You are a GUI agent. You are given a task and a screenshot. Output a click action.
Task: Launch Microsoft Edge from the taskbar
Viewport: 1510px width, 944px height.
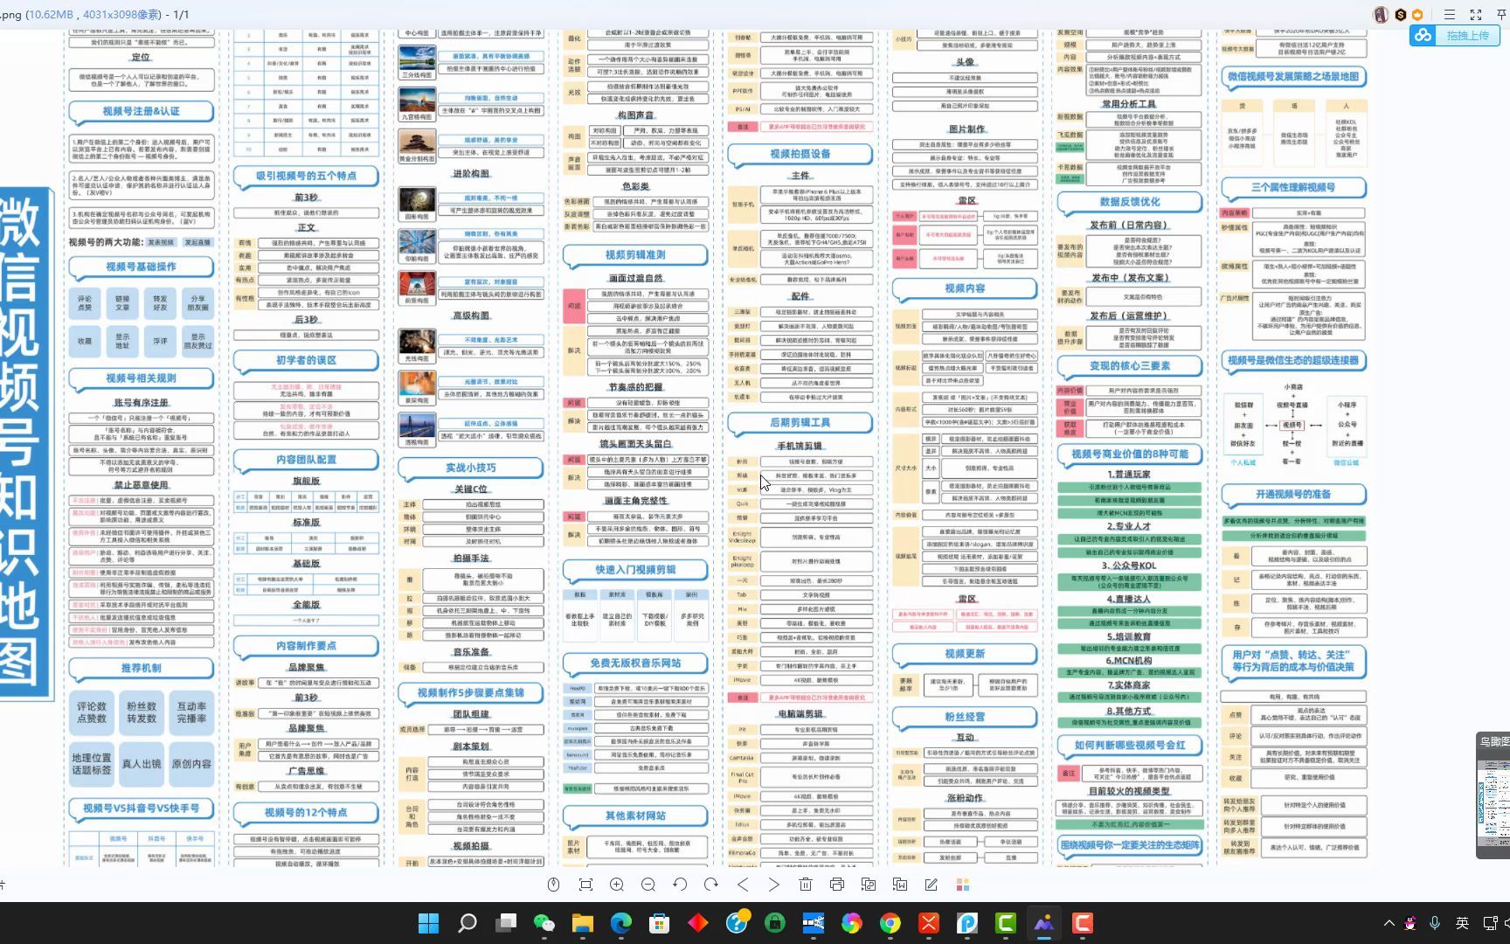coord(621,923)
